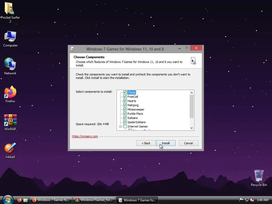Click the component list scroll up arrow

tap(192, 93)
